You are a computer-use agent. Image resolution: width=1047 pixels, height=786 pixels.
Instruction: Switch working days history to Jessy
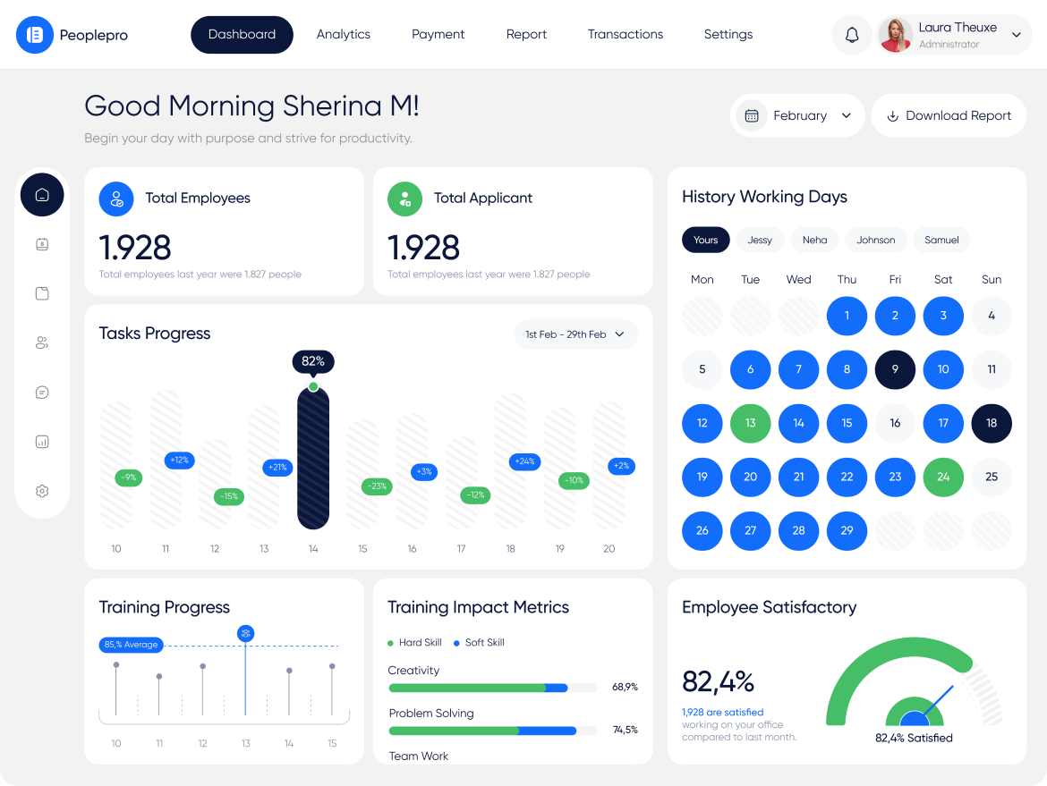coord(760,240)
